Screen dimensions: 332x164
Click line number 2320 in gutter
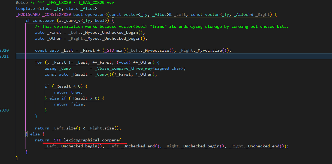tap(4, 50)
